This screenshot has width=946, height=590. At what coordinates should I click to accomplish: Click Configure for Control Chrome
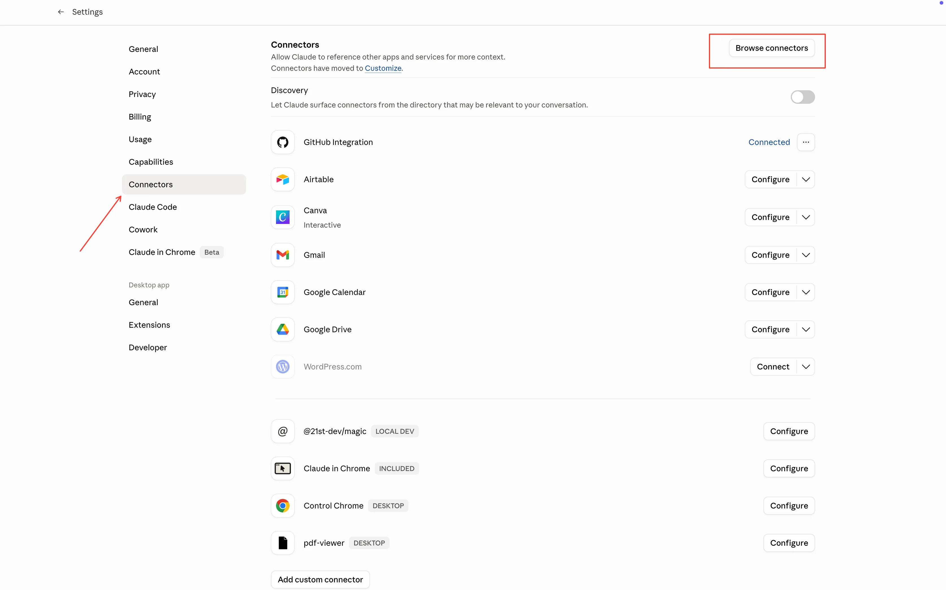789,506
